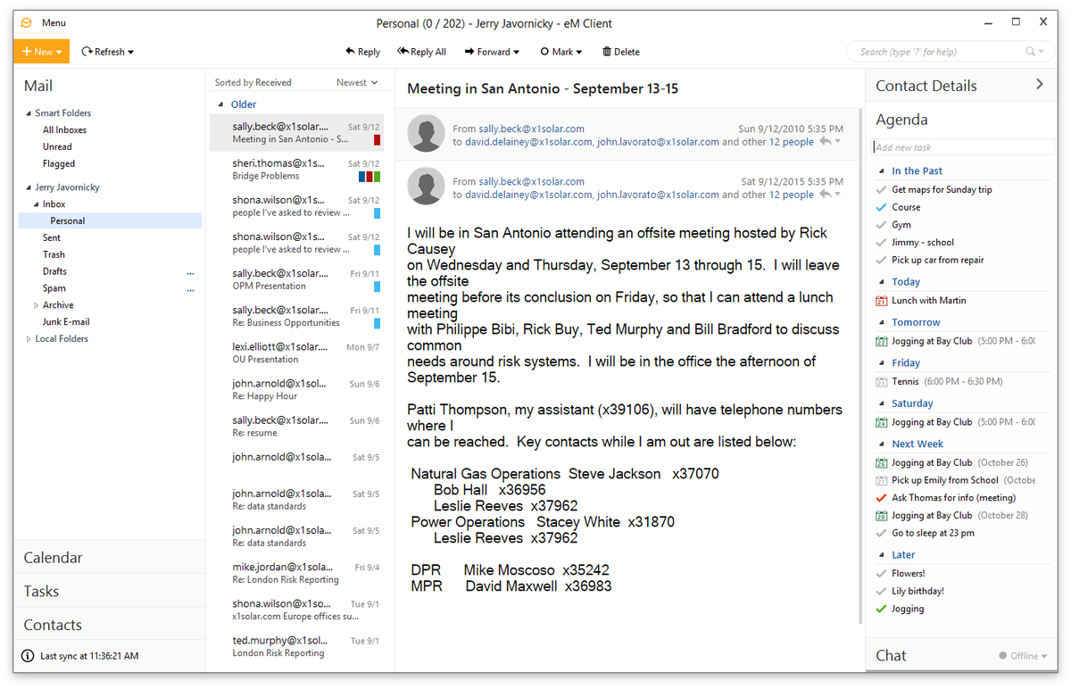Click sally.beck@x1solar.com sender link in 2015 message

coord(531,181)
